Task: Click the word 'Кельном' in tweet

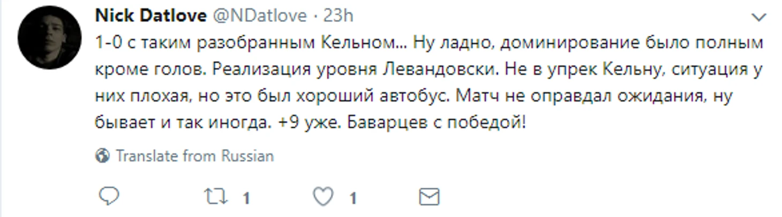Action: pyautogui.click(x=363, y=44)
